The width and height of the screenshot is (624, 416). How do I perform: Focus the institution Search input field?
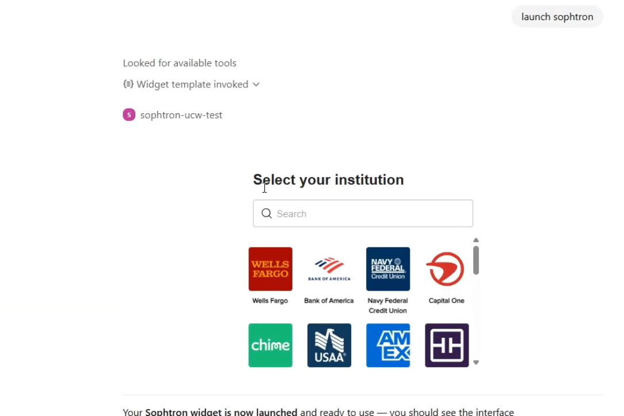point(371,213)
